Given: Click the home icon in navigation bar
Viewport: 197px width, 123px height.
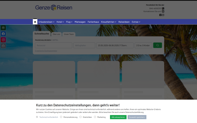Looking at the screenshot, I should 35,22.
